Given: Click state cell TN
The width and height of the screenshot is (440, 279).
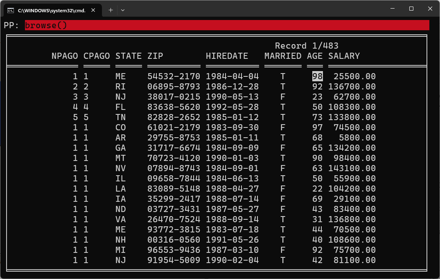Looking at the screenshot, I should [120, 117].
